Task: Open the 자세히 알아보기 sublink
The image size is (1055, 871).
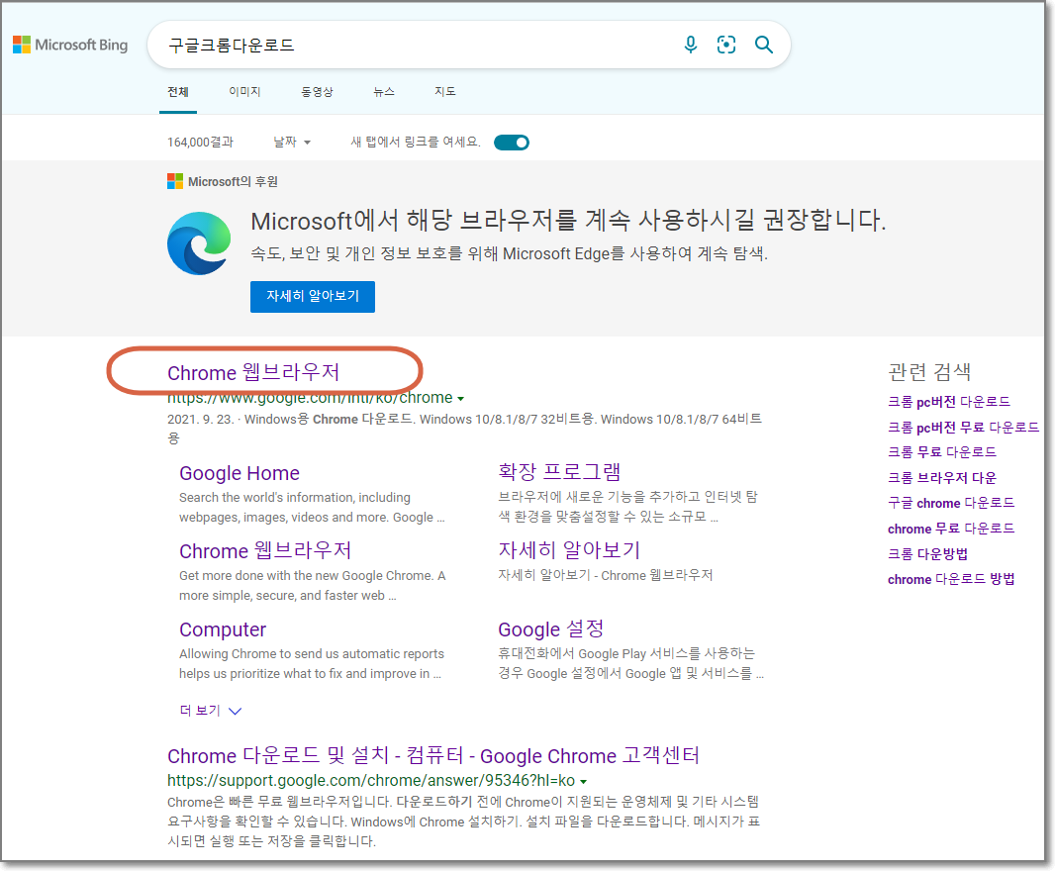Action: pos(569,550)
